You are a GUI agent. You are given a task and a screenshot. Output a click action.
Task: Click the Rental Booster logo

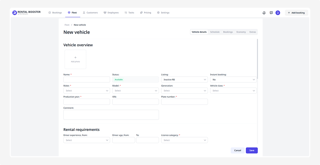26,13
